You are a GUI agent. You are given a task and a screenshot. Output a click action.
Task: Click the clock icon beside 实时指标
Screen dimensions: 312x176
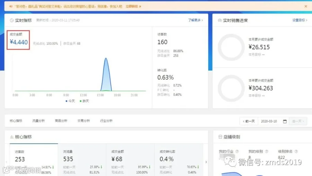[12, 20]
